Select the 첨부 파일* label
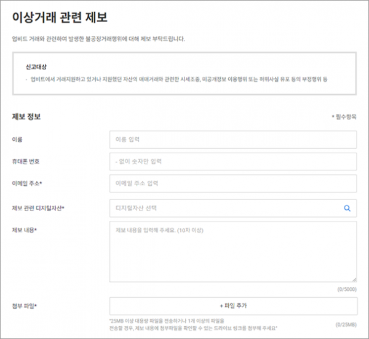This screenshot has width=369, height=339. [x=24, y=306]
